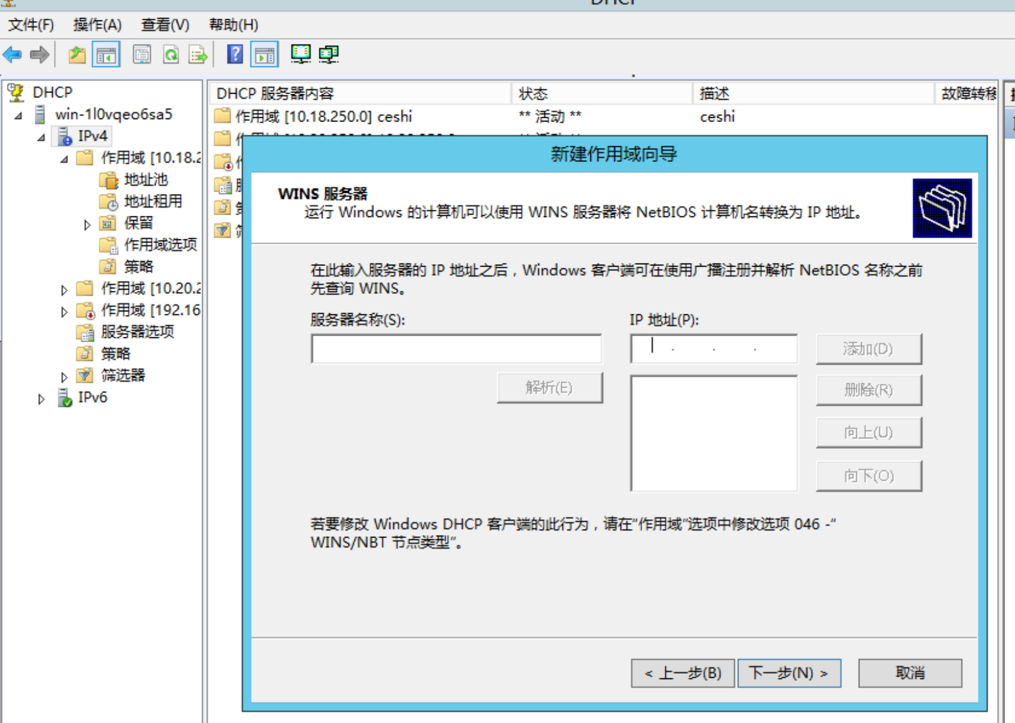Click the 下一步(N) button in wizard
Screen dimensions: 1015x723
[x=789, y=673]
